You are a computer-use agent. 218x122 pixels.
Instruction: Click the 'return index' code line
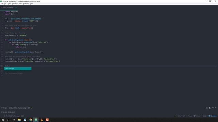click(20, 47)
